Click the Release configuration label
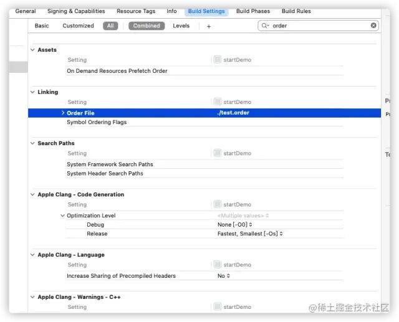This screenshot has height=322, width=399. click(97, 234)
